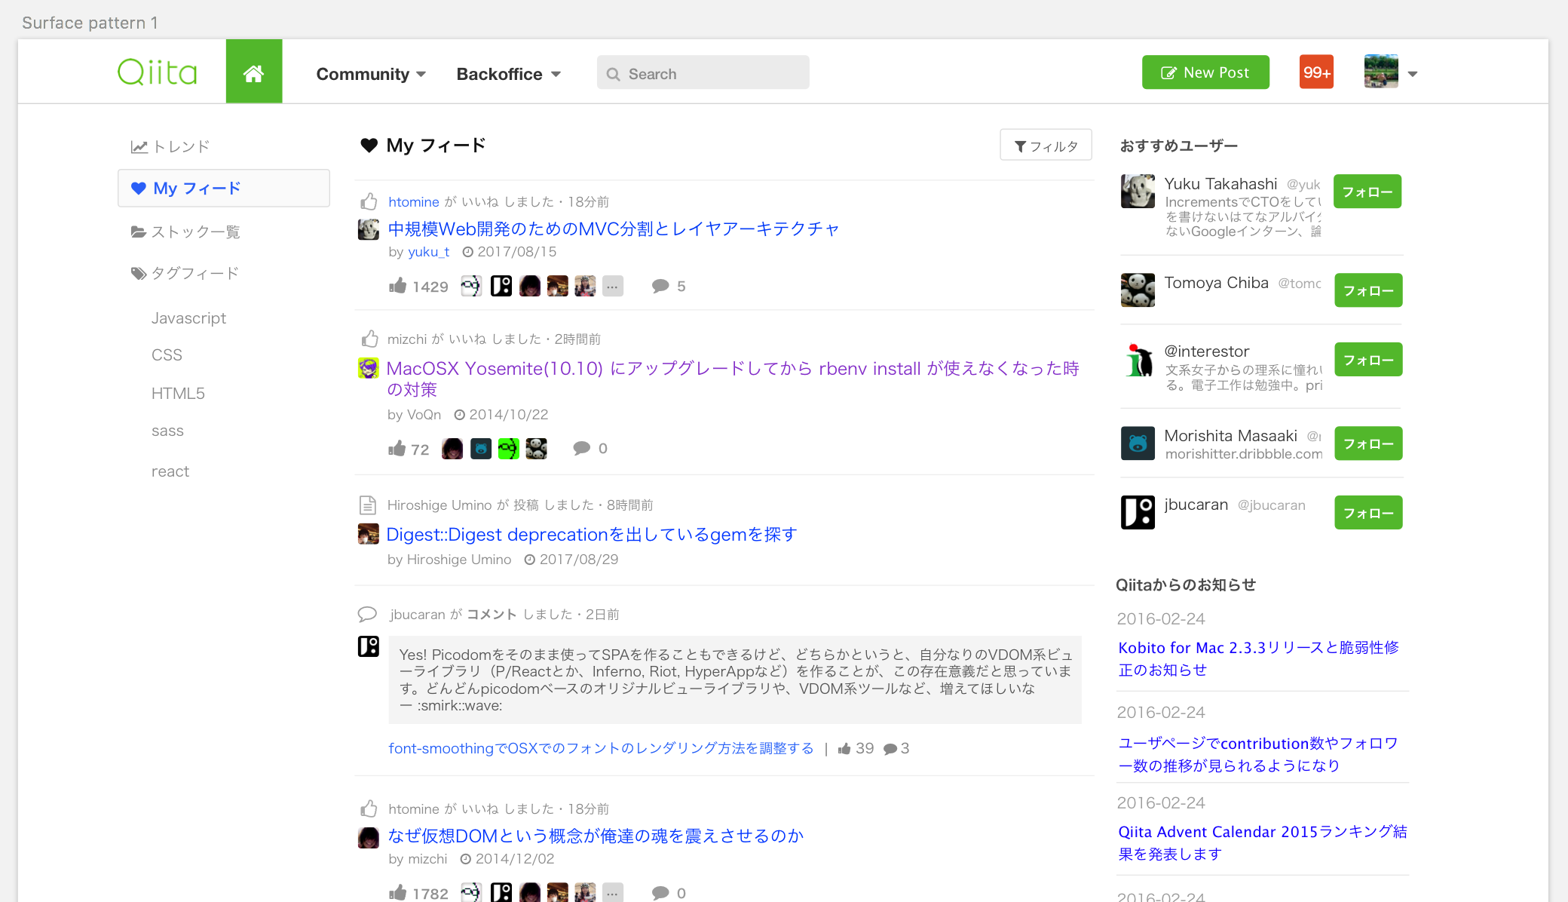Click the Qiita logo
Screen dimensions: 1568x902
tap(158, 72)
